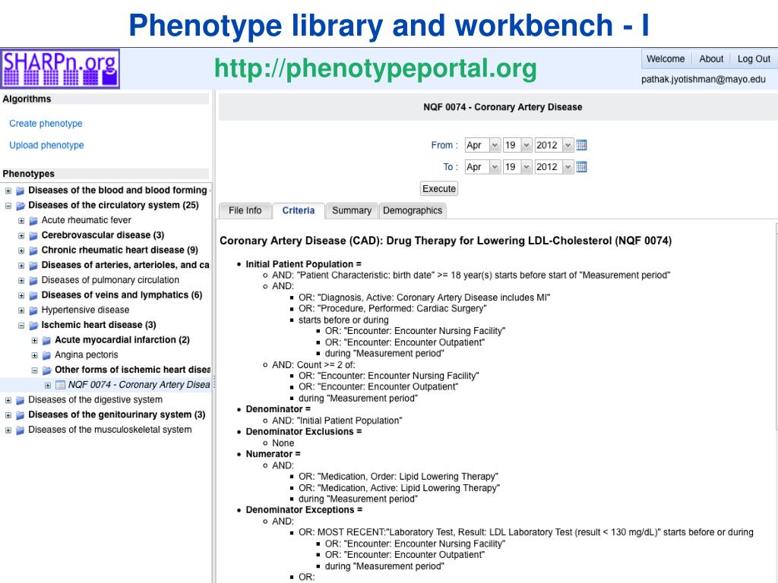
Task: Click the Denominator Exclusions = heading
Action: click(x=304, y=432)
